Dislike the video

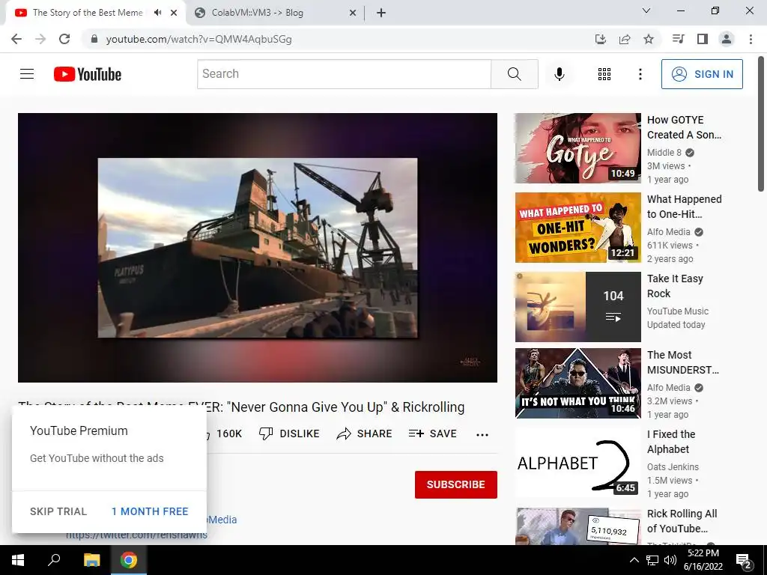point(290,433)
